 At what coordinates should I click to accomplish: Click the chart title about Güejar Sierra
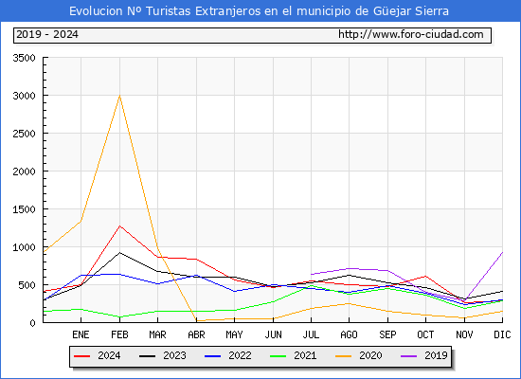259,11
